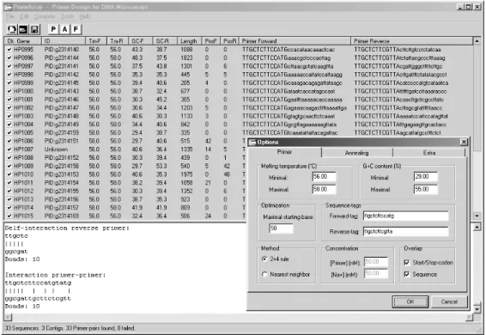
Task: Uncheck the HP1004 row checkbox
Action: (9, 125)
